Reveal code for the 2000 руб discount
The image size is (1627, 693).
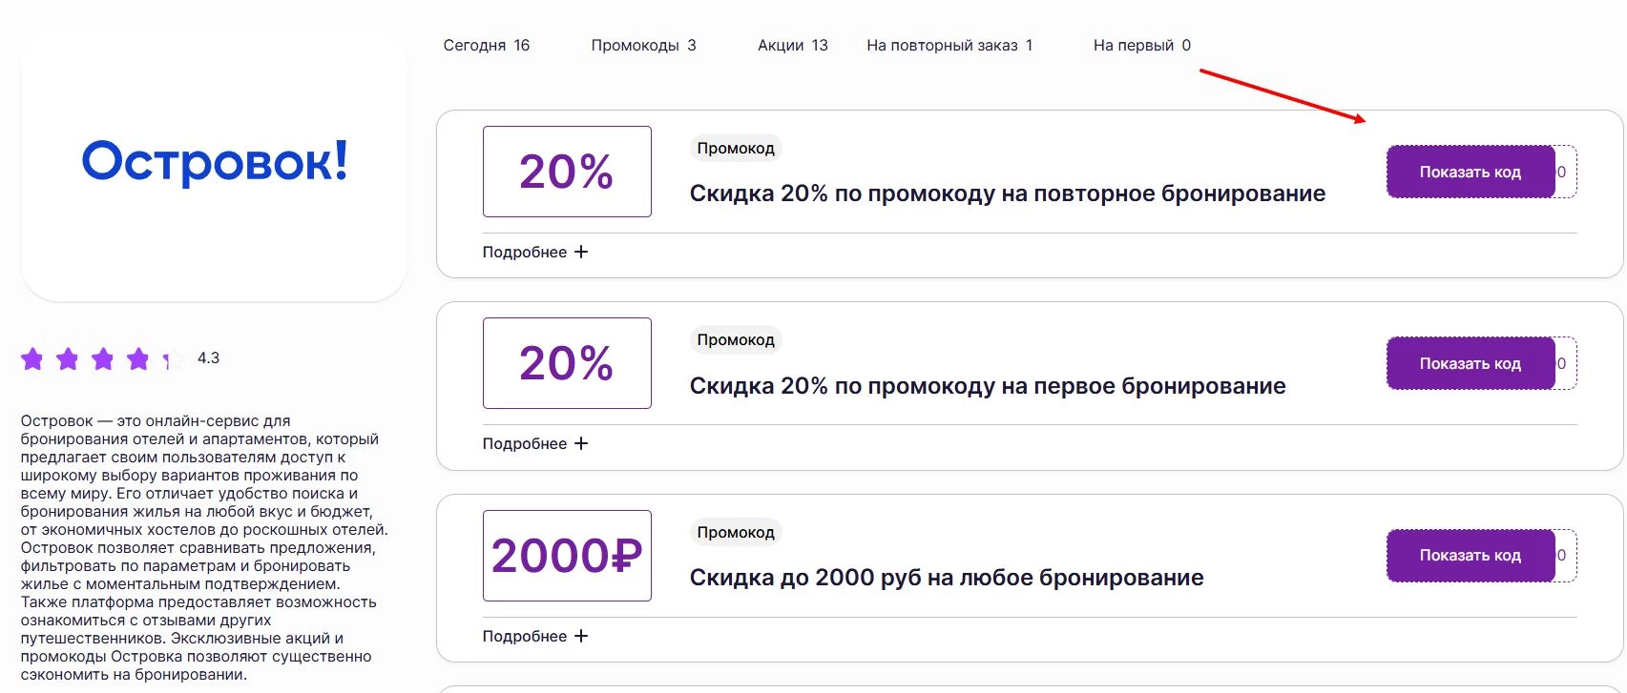[x=1470, y=555]
